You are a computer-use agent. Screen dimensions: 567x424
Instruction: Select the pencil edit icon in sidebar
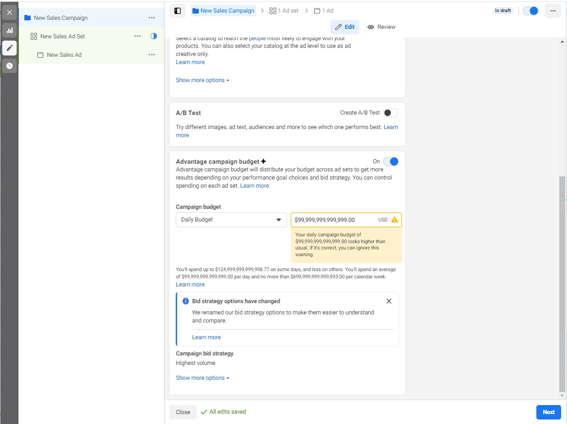tap(9, 48)
